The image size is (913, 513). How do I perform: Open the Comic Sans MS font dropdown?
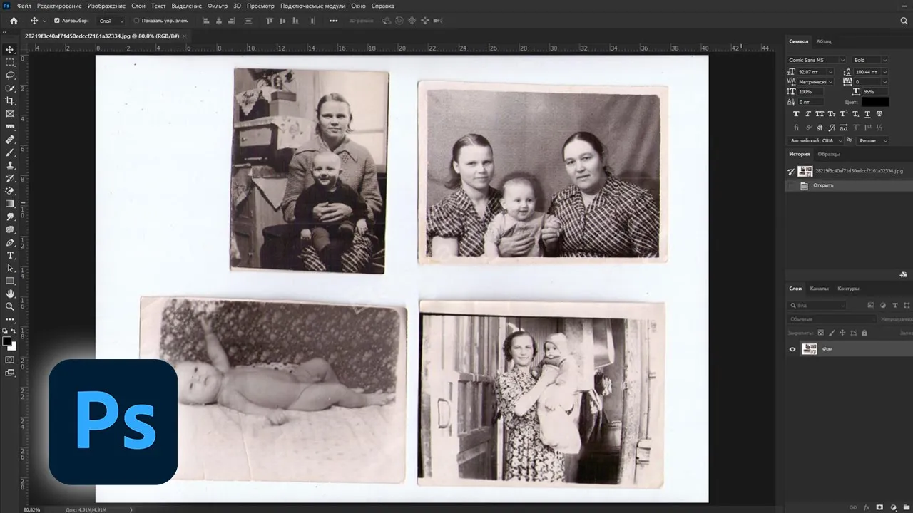coord(816,60)
